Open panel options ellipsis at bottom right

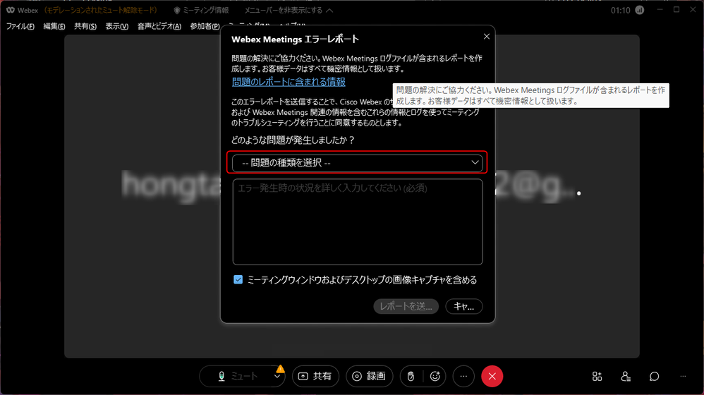point(683,376)
